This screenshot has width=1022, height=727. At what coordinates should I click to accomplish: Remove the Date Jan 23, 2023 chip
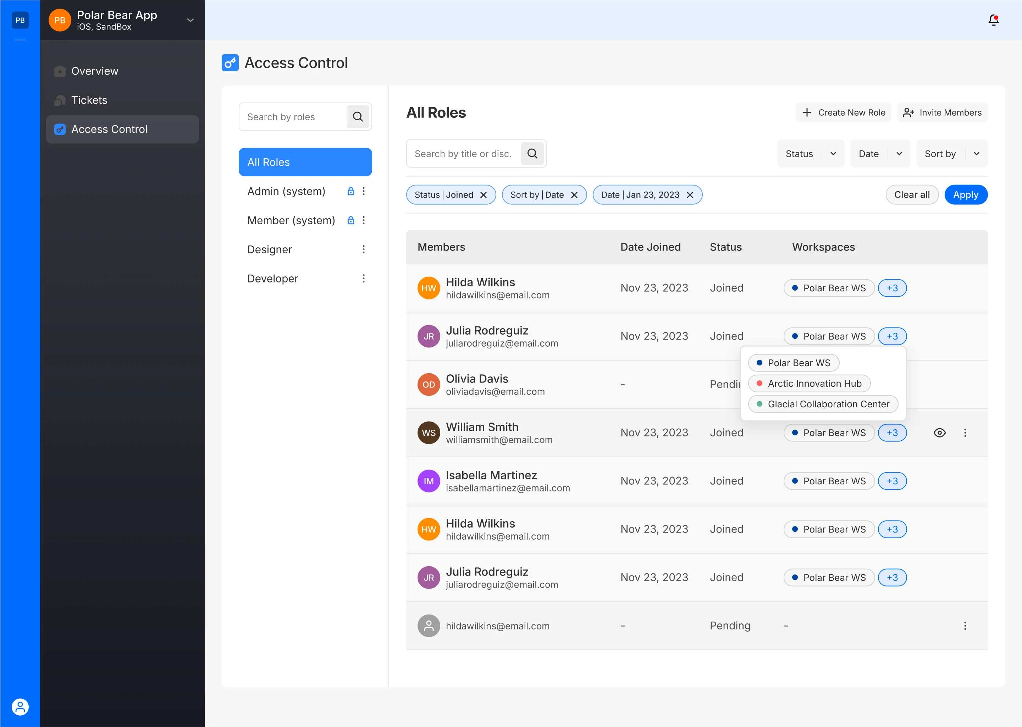click(690, 195)
